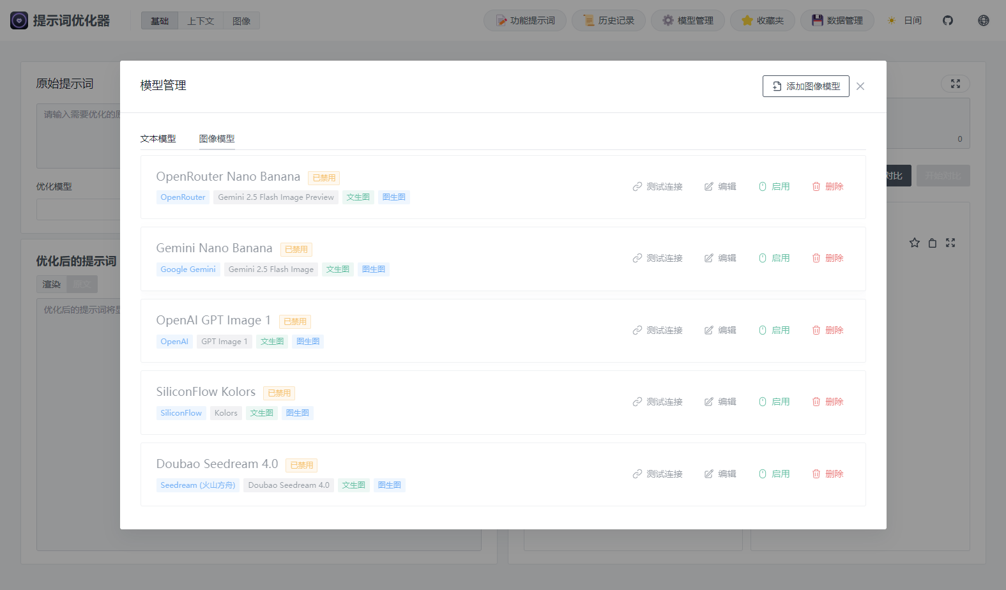Image resolution: width=1006 pixels, height=590 pixels.
Task: Click the favorite star icon in results panel
Action: click(x=915, y=243)
